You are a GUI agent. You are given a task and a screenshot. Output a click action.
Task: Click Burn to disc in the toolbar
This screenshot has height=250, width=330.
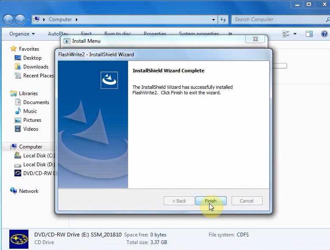[x=117, y=33]
